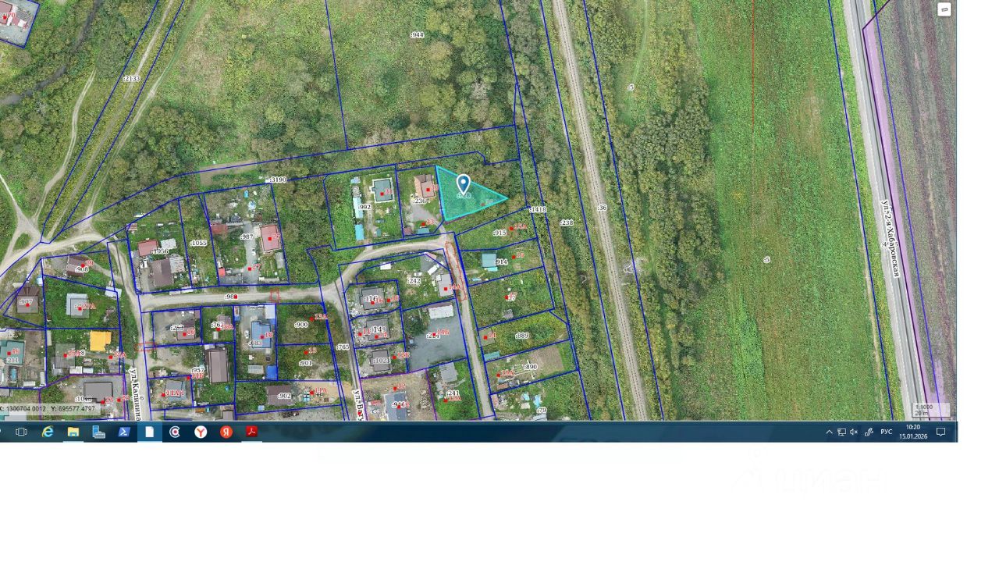This screenshot has height=562, width=999.
Task: Switch to the blank document taskbar app
Action: point(149,432)
